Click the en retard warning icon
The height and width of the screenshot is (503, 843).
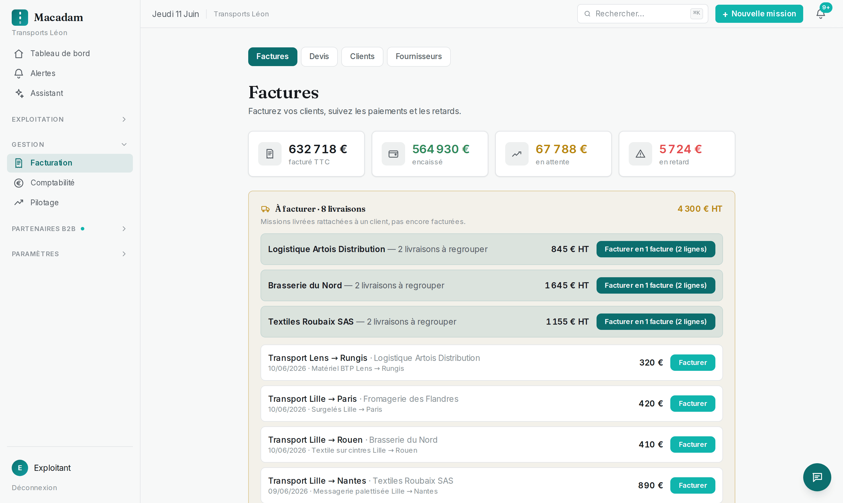640,154
